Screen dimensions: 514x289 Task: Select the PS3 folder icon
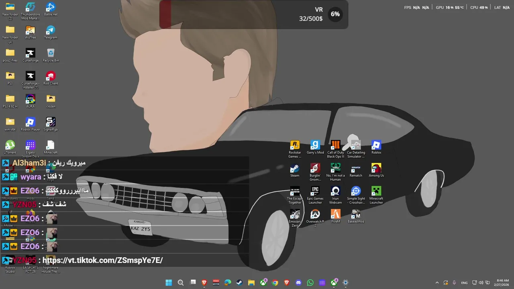point(10,78)
